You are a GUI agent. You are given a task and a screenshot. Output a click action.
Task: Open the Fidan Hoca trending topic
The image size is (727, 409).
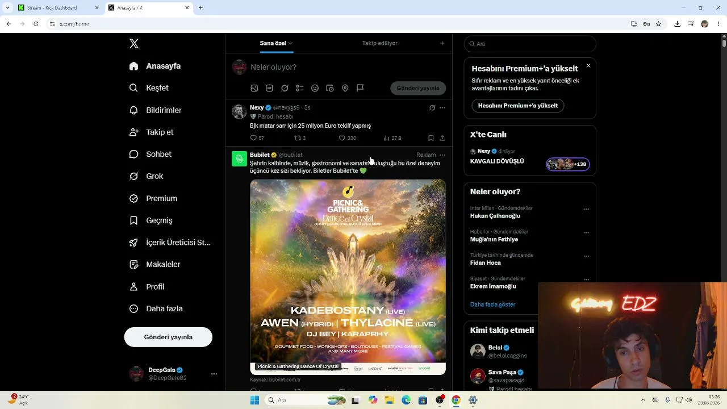coord(486,263)
